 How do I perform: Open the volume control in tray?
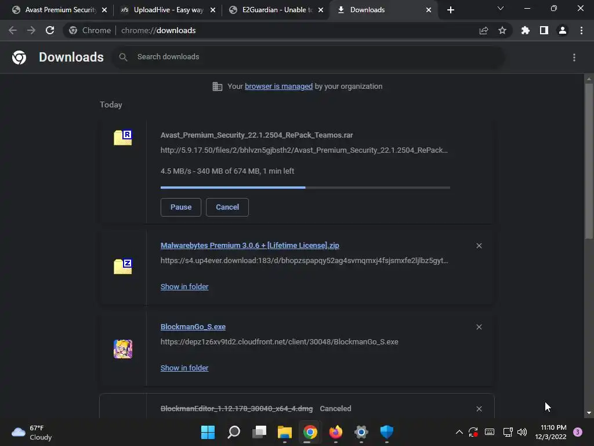(522, 432)
